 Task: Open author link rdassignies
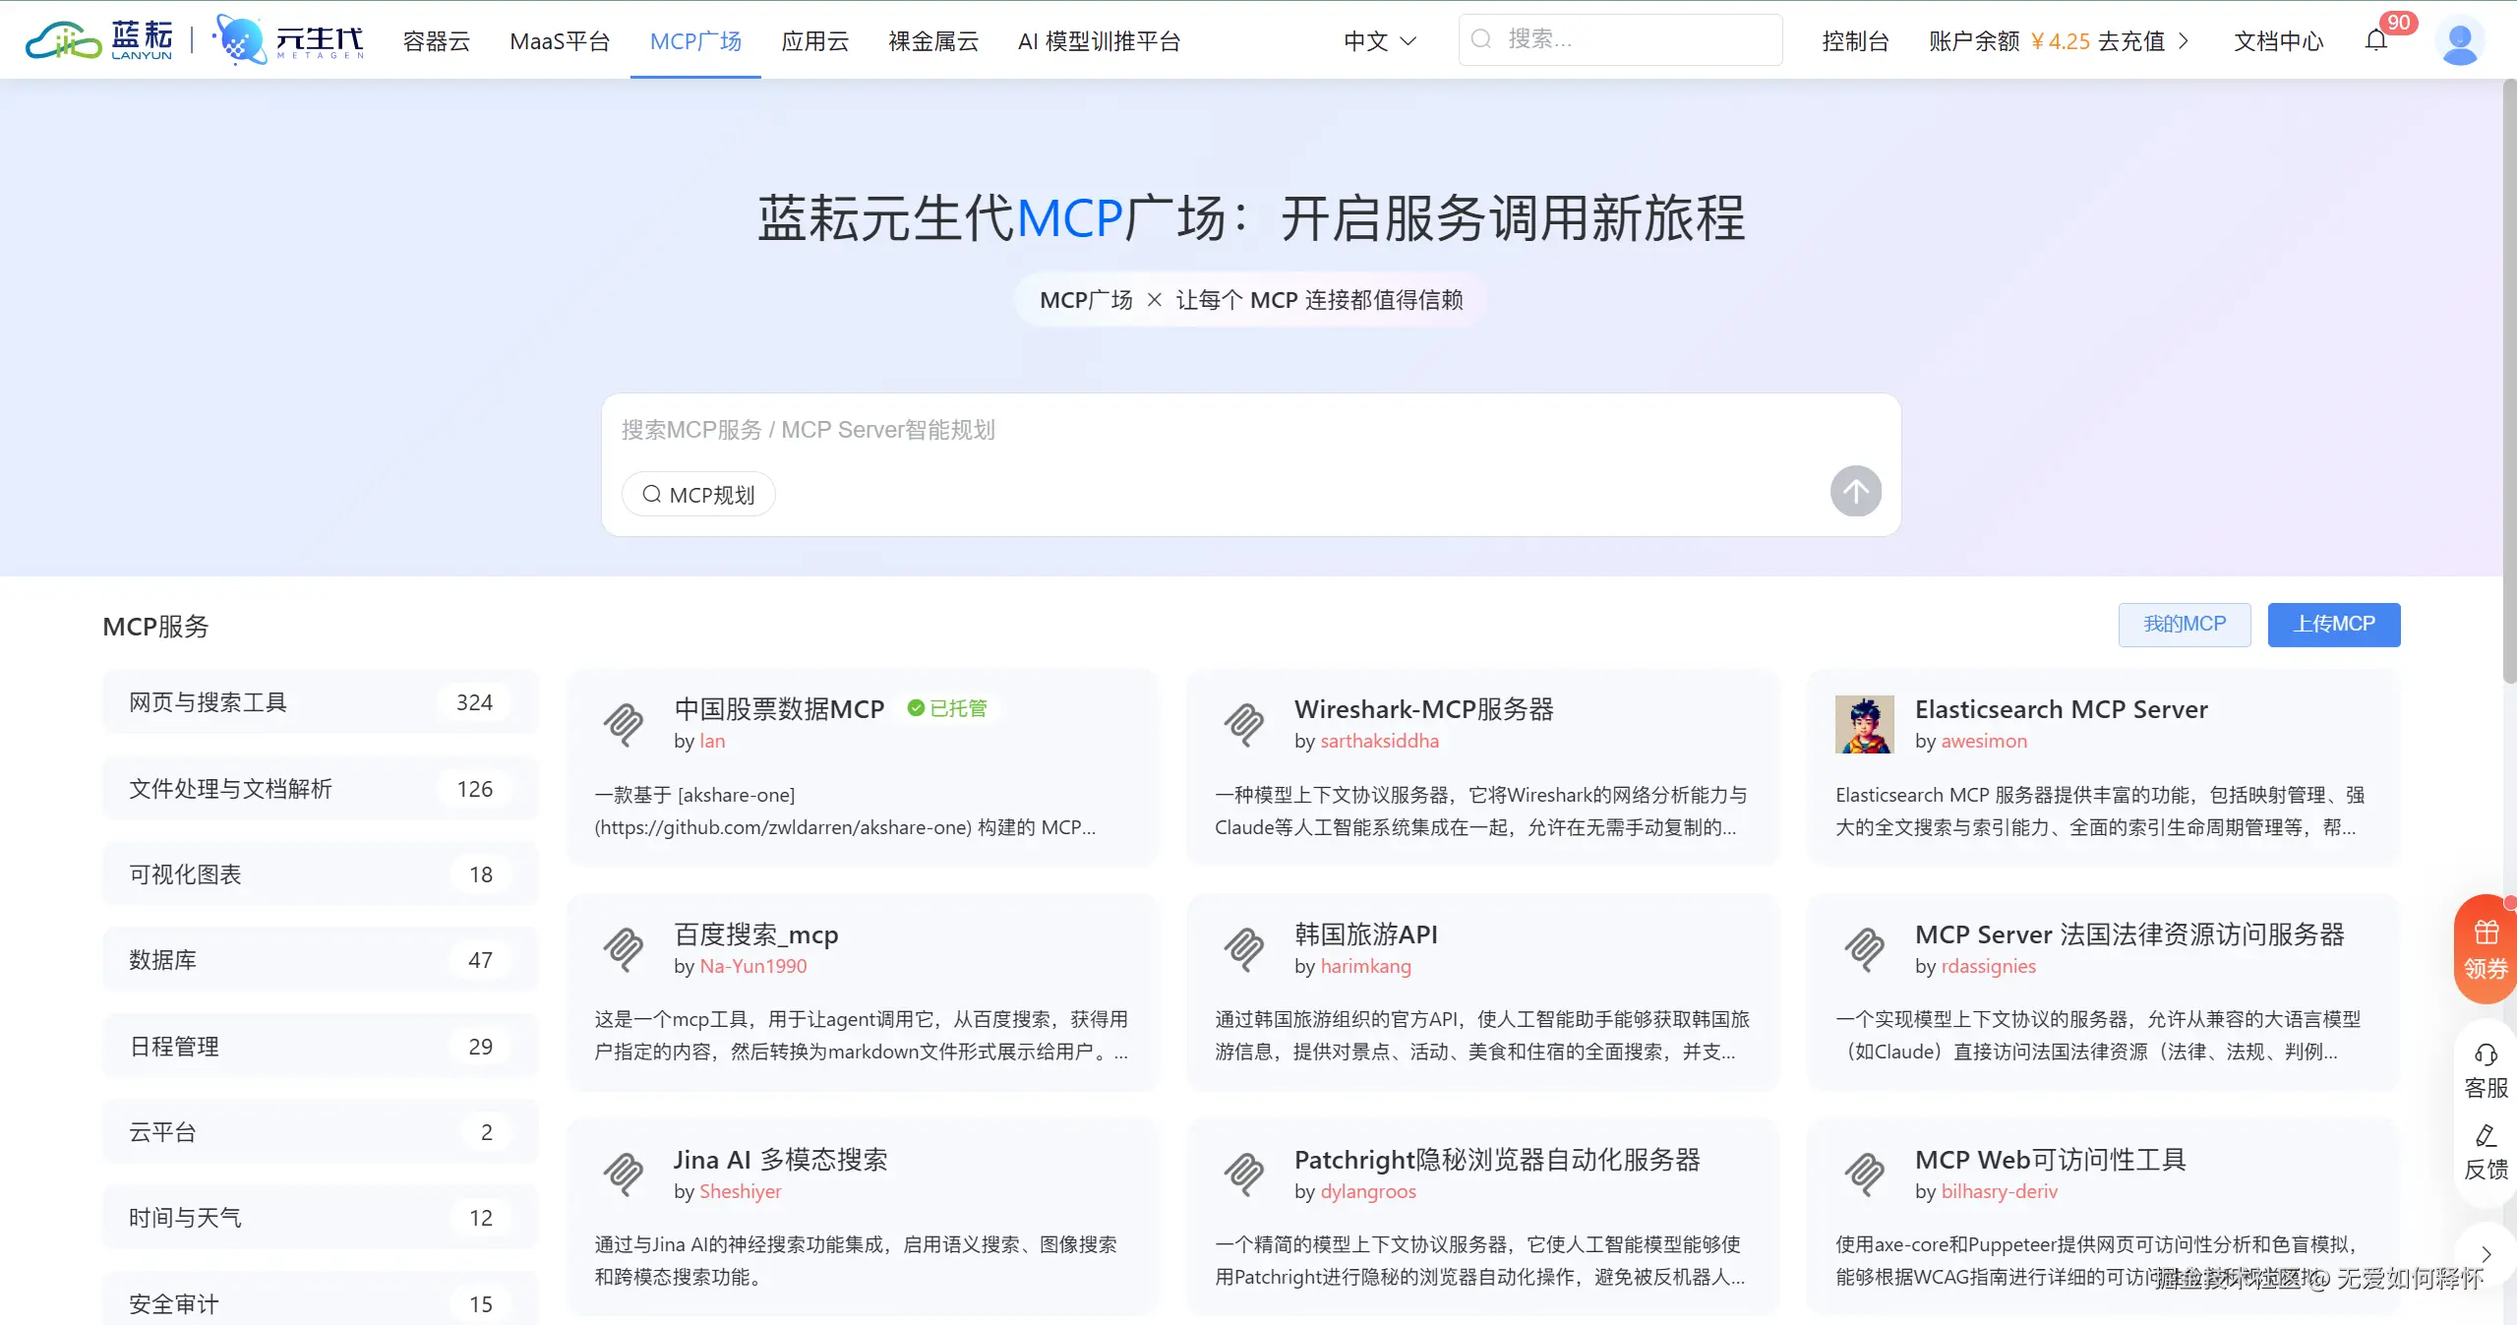(x=1988, y=966)
